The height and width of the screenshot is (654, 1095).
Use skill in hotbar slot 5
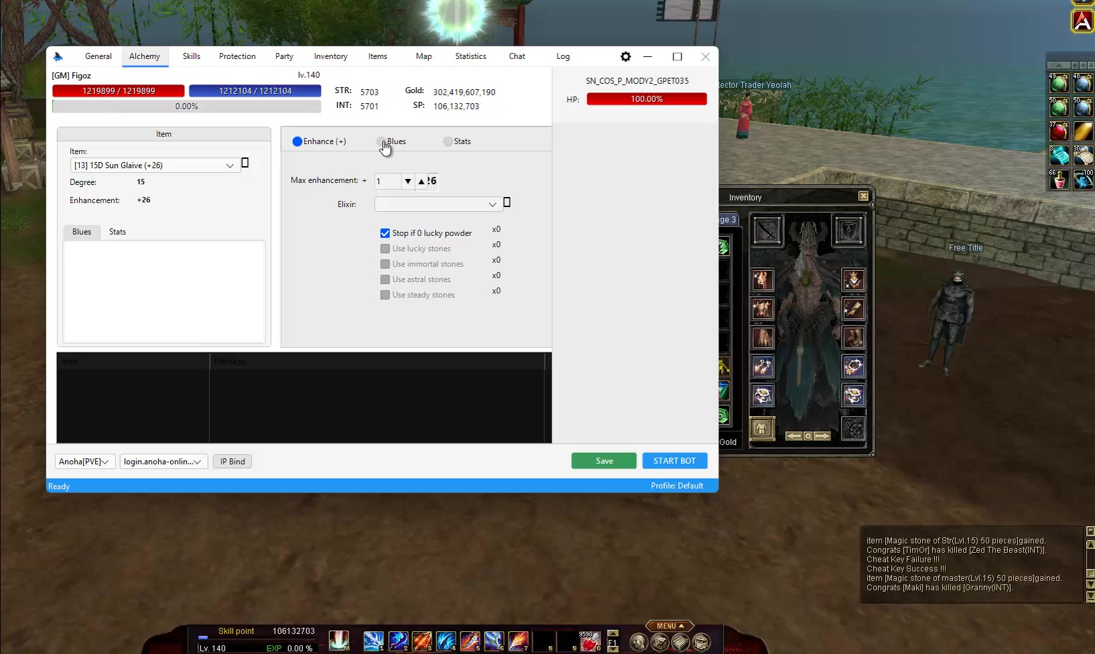point(470,641)
